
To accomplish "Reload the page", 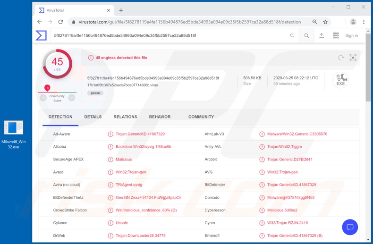I will click(60, 22).
